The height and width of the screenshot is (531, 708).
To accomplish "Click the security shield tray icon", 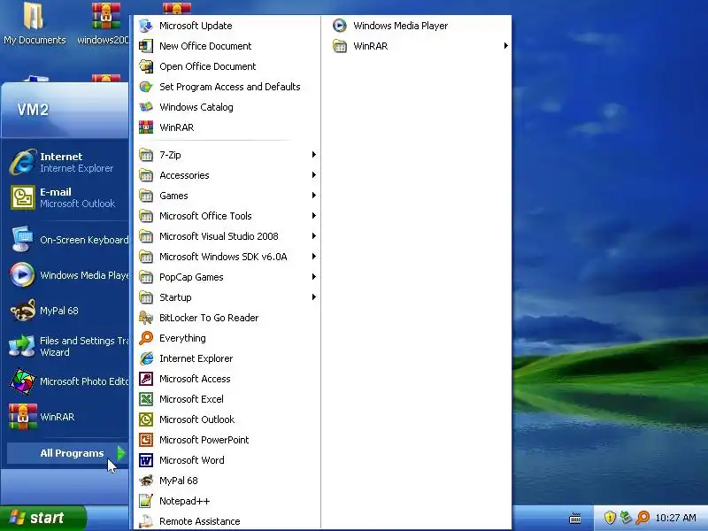I will click(x=610, y=518).
